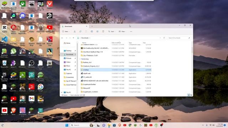Click the search magnifier in Search Downloads box
228x128 pixels.
coord(189,38)
